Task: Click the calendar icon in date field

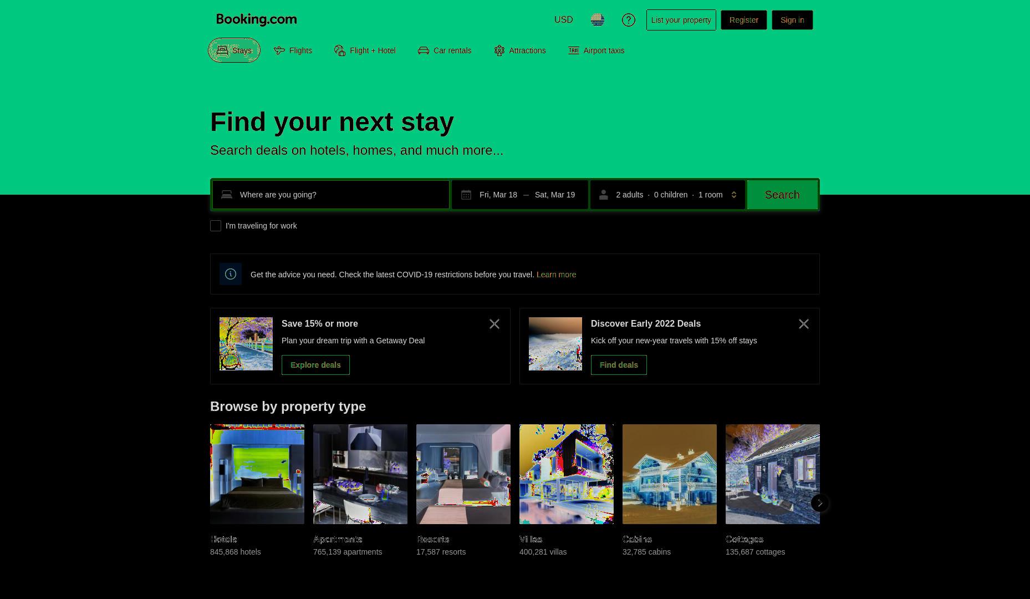Action: click(x=466, y=195)
